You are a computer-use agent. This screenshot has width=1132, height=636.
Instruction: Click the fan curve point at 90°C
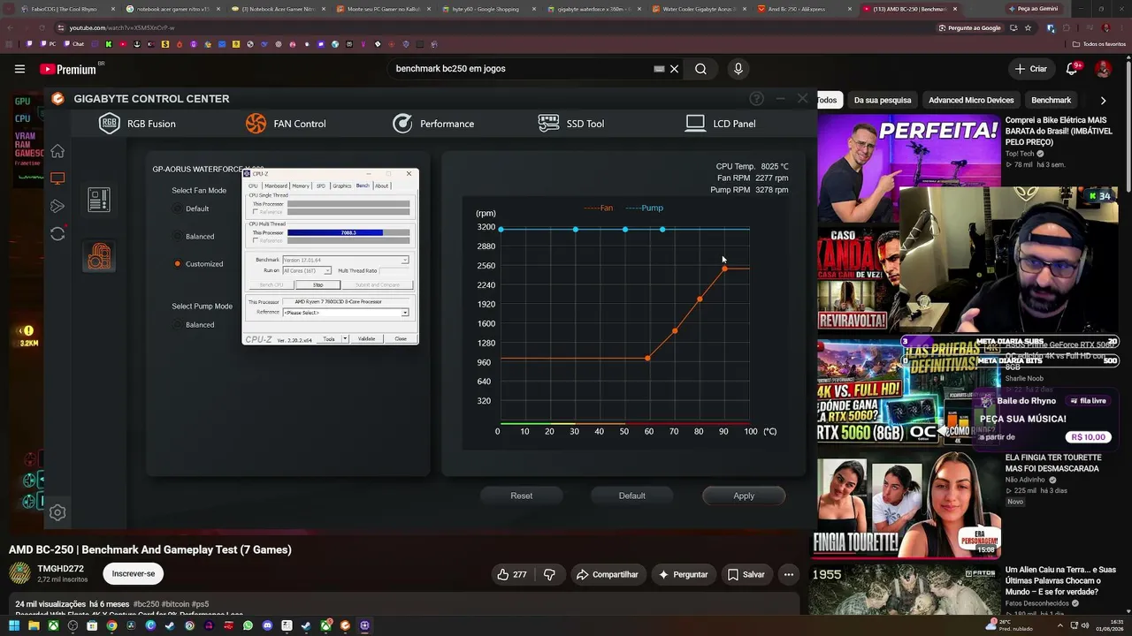point(724,269)
